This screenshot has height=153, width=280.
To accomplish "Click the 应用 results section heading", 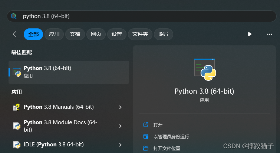I will pos(17,92).
